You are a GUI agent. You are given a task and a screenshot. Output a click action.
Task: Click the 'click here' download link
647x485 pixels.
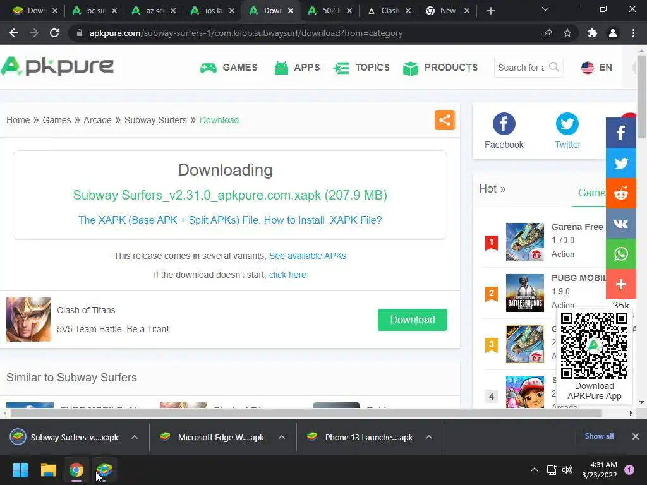tap(287, 275)
